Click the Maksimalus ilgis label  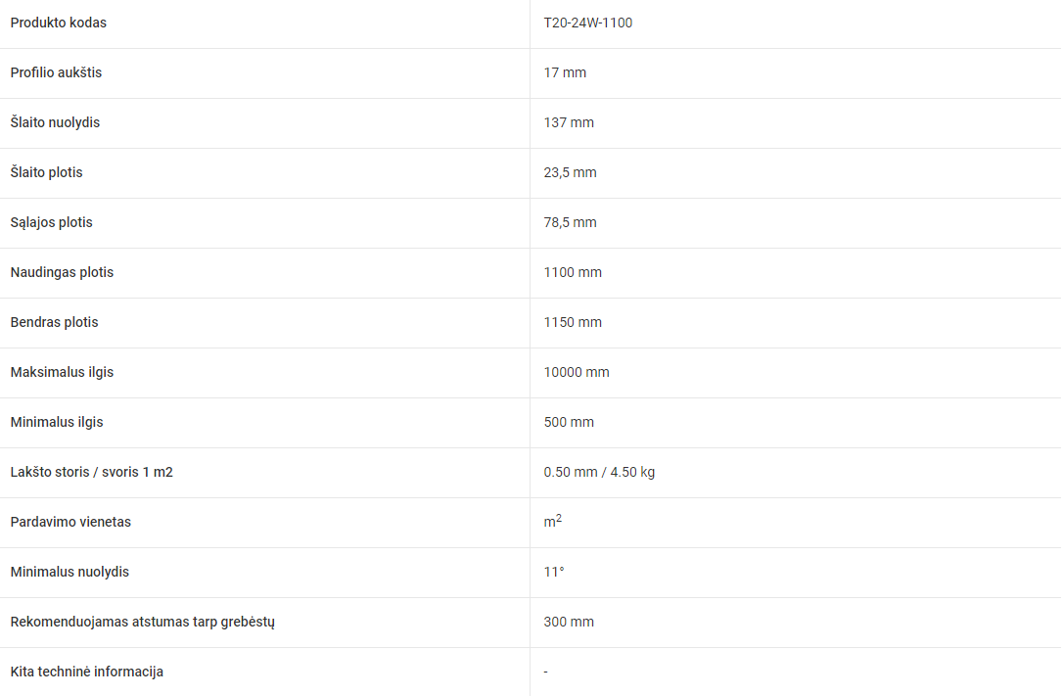click(x=62, y=372)
